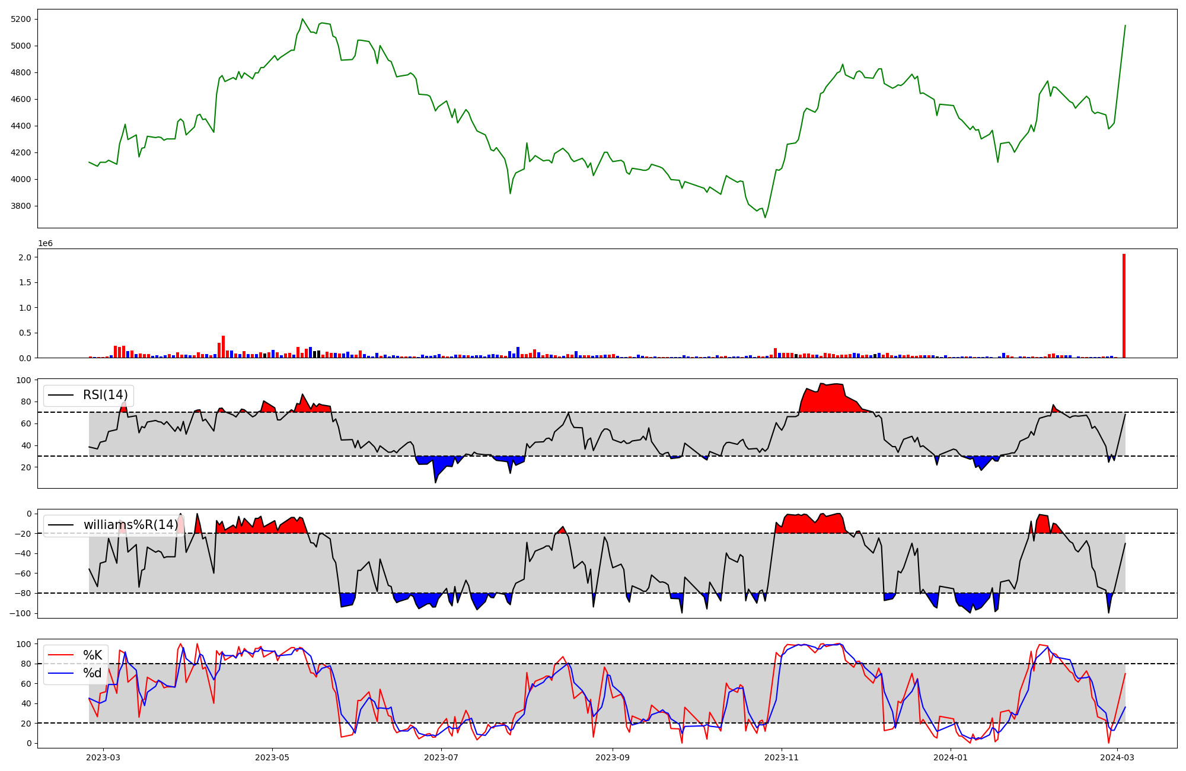Click the %d legend text
Screen dimensions: 1186x771
[93, 673]
